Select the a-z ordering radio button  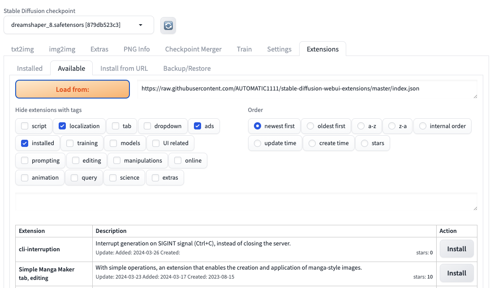[361, 126]
